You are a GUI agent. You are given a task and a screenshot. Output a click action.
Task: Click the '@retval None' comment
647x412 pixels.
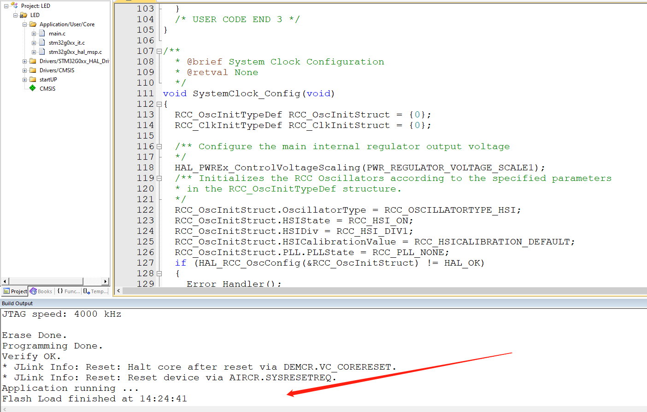223,72
